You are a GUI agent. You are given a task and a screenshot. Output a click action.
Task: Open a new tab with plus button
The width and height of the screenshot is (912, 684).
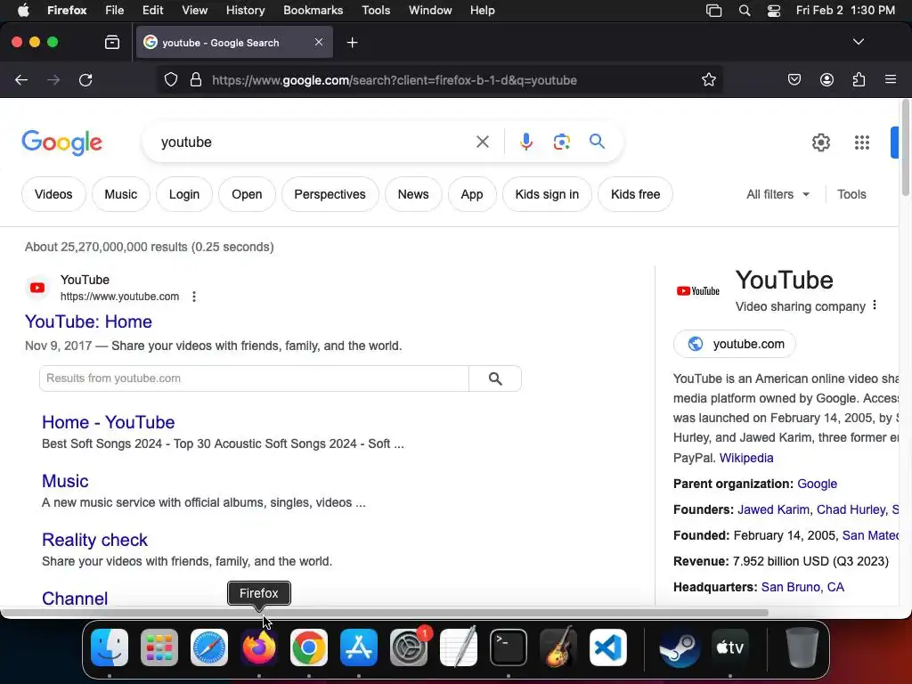click(x=352, y=43)
